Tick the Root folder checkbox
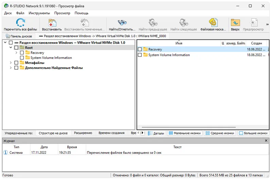 (16, 48)
